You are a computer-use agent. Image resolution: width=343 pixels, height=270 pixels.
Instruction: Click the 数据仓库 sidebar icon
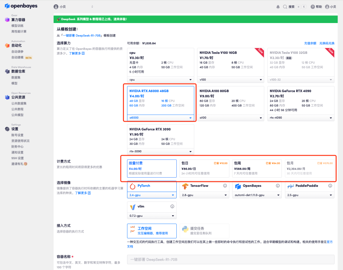(7, 72)
